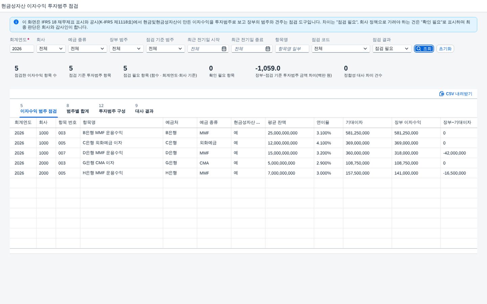Click the 장부−기대이자 column header

459,123
